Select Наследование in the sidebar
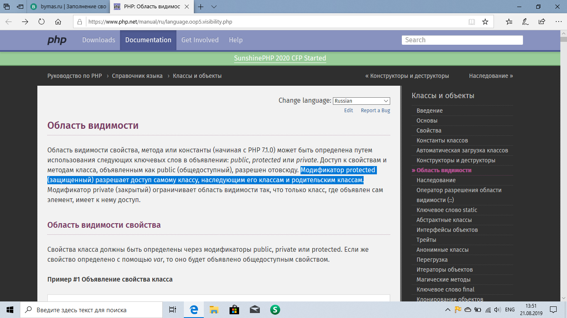 [x=436, y=180]
